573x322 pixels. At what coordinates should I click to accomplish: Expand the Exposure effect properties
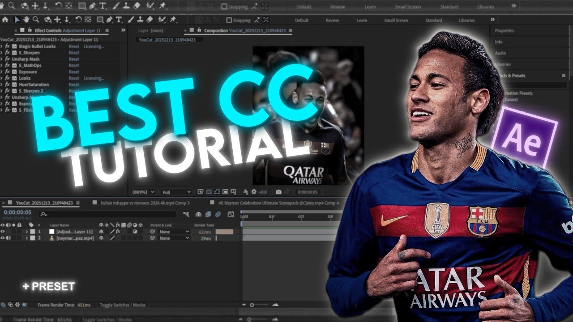click(2, 72)
